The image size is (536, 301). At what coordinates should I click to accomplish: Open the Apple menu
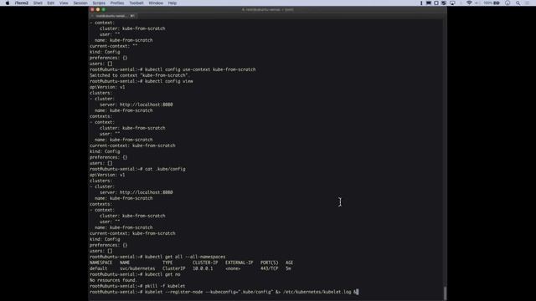pyautogui.click(x=8, y=3)
